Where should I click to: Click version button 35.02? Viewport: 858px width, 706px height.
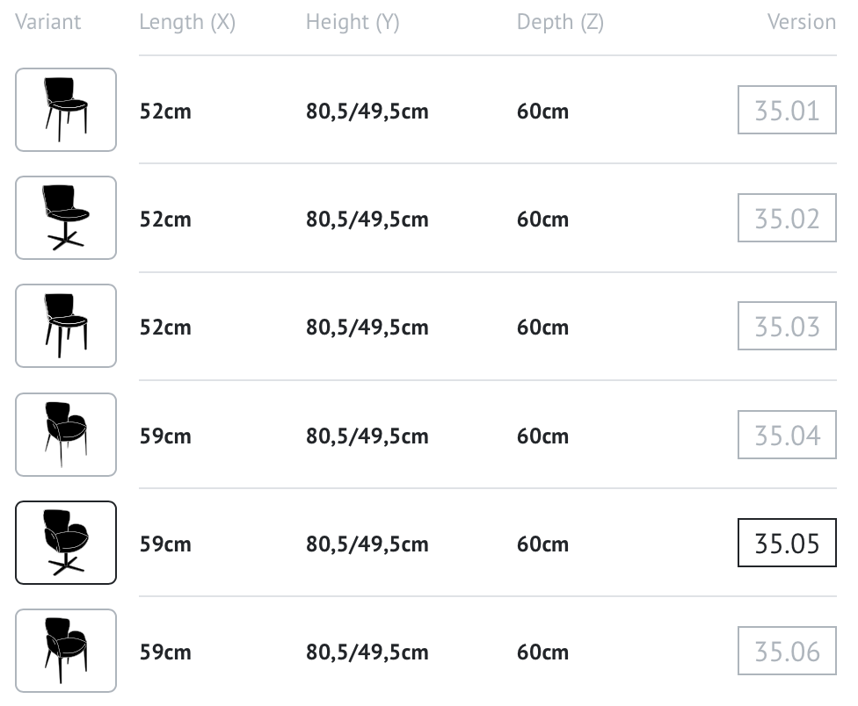(x=787, y=218)
